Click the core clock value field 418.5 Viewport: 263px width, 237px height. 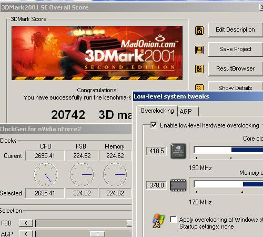point(156,151)
